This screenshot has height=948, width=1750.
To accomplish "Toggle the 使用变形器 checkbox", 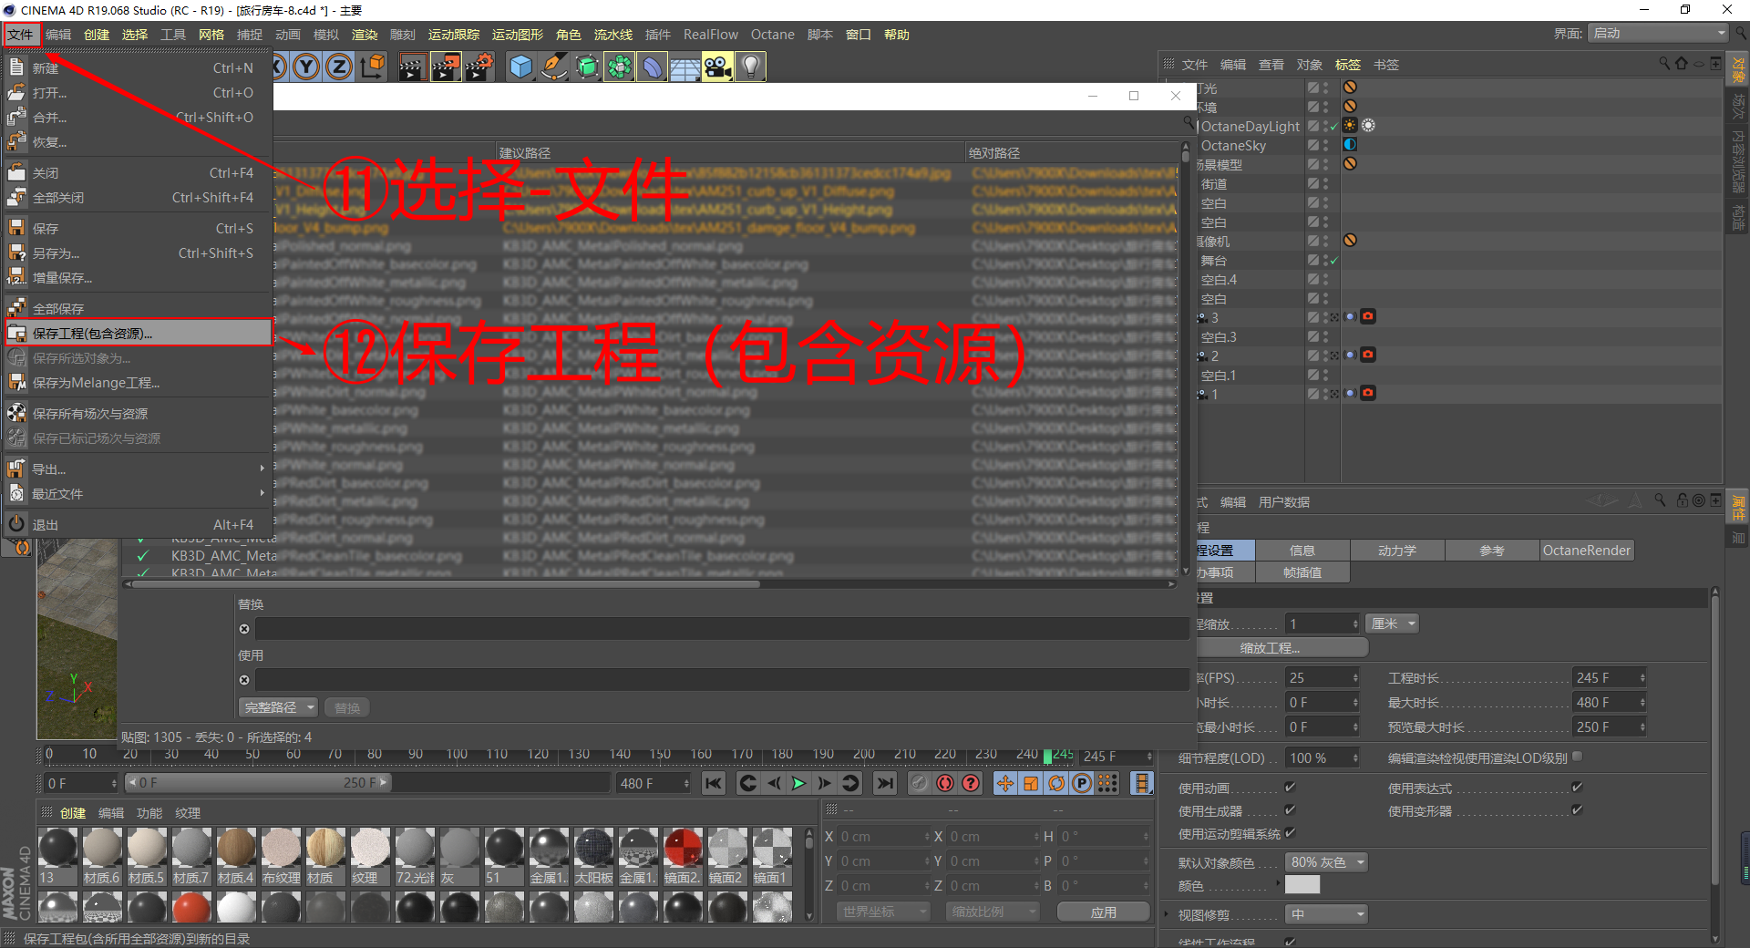I will point(1577,809).
